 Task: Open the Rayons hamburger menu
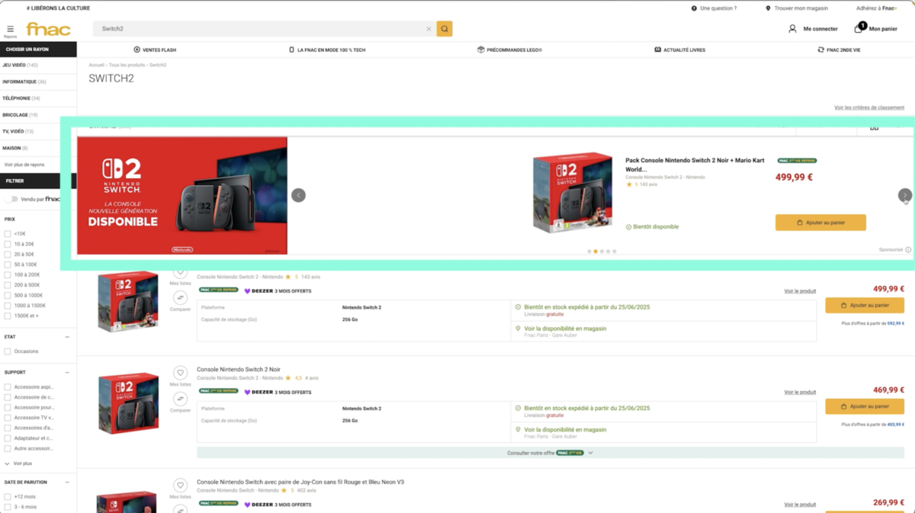click(10, 30)
